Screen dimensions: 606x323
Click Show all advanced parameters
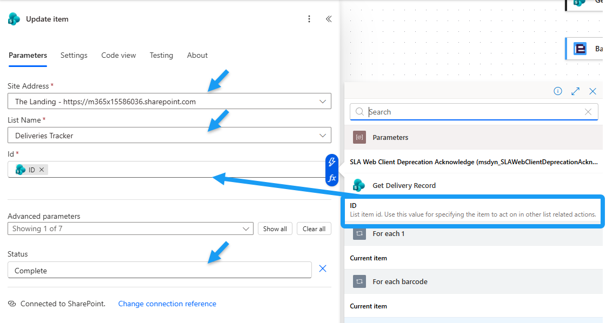tap(275, 228)
